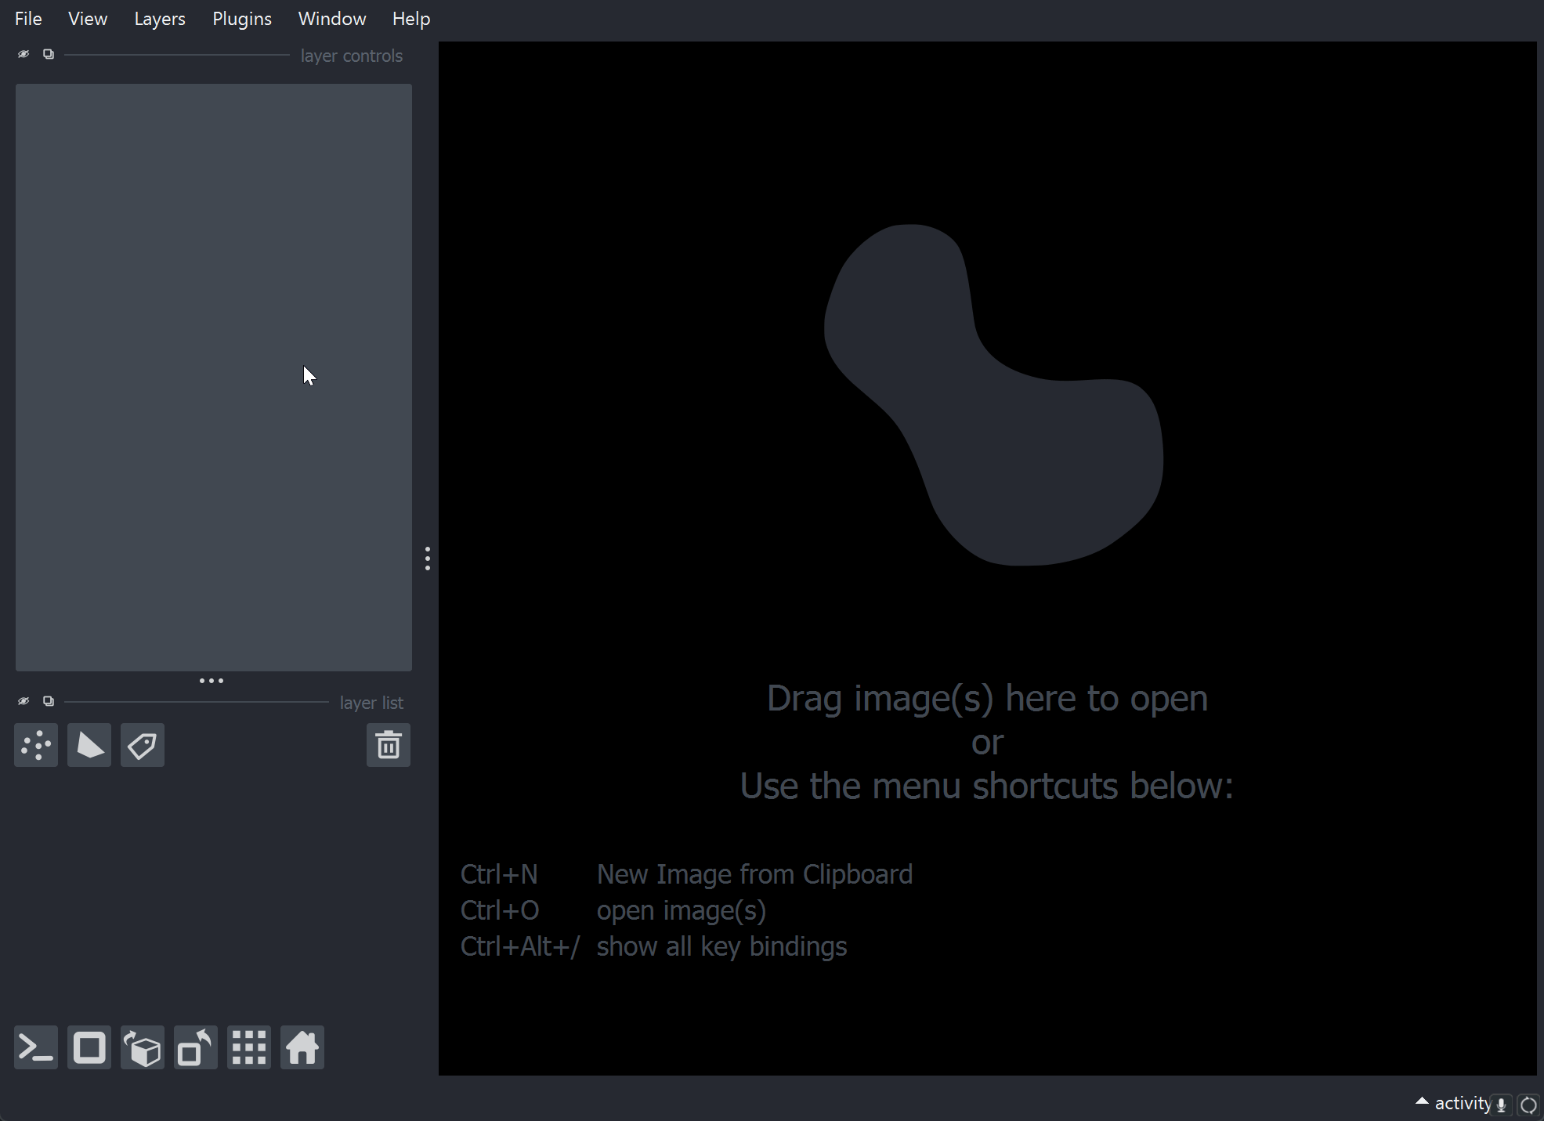
Task: Drag the layer controls divider slider
Action: [x=170, y=56]
